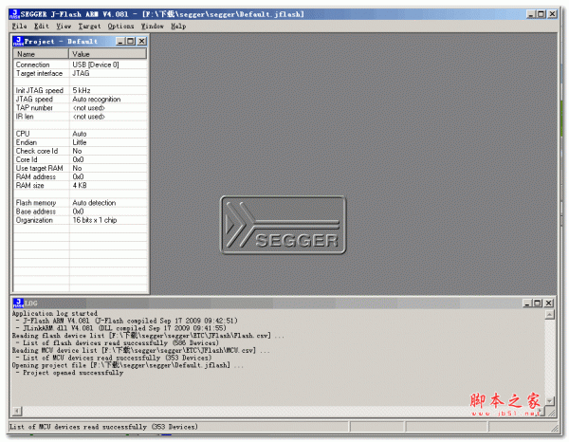Viewport: 569px width, 442px height.
Task: Minimize the main J-Flash window
Action: coord(531,14)
